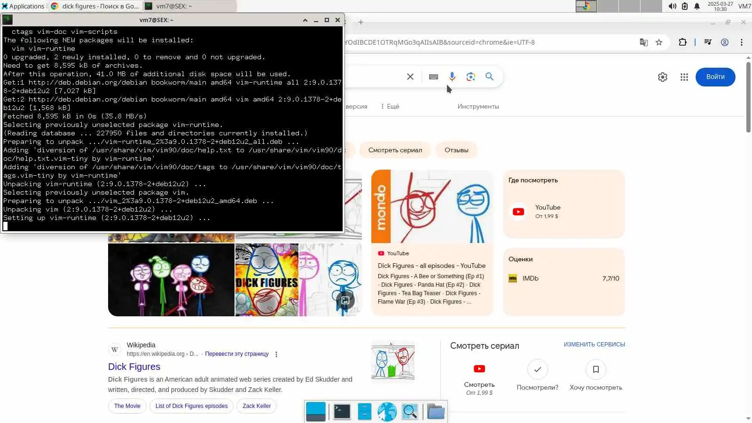Open the three-dot options for the Wikipedia result
Viewport: 752px width, 423px height.
point(276,354)
